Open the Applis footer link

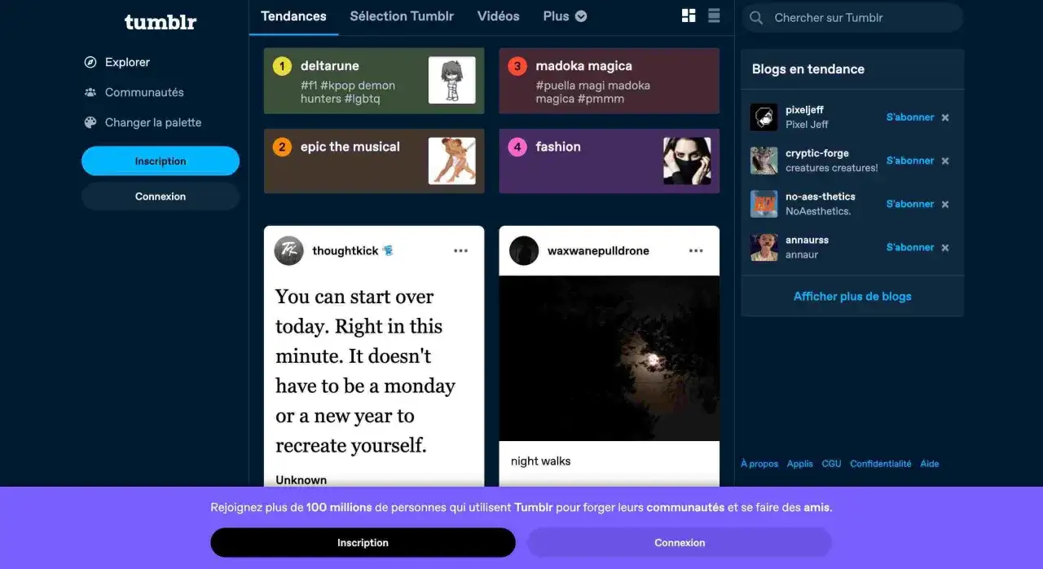800,464
